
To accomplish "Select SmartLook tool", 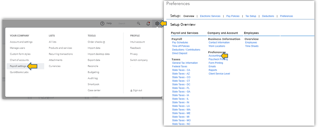I will pos(94,84).
